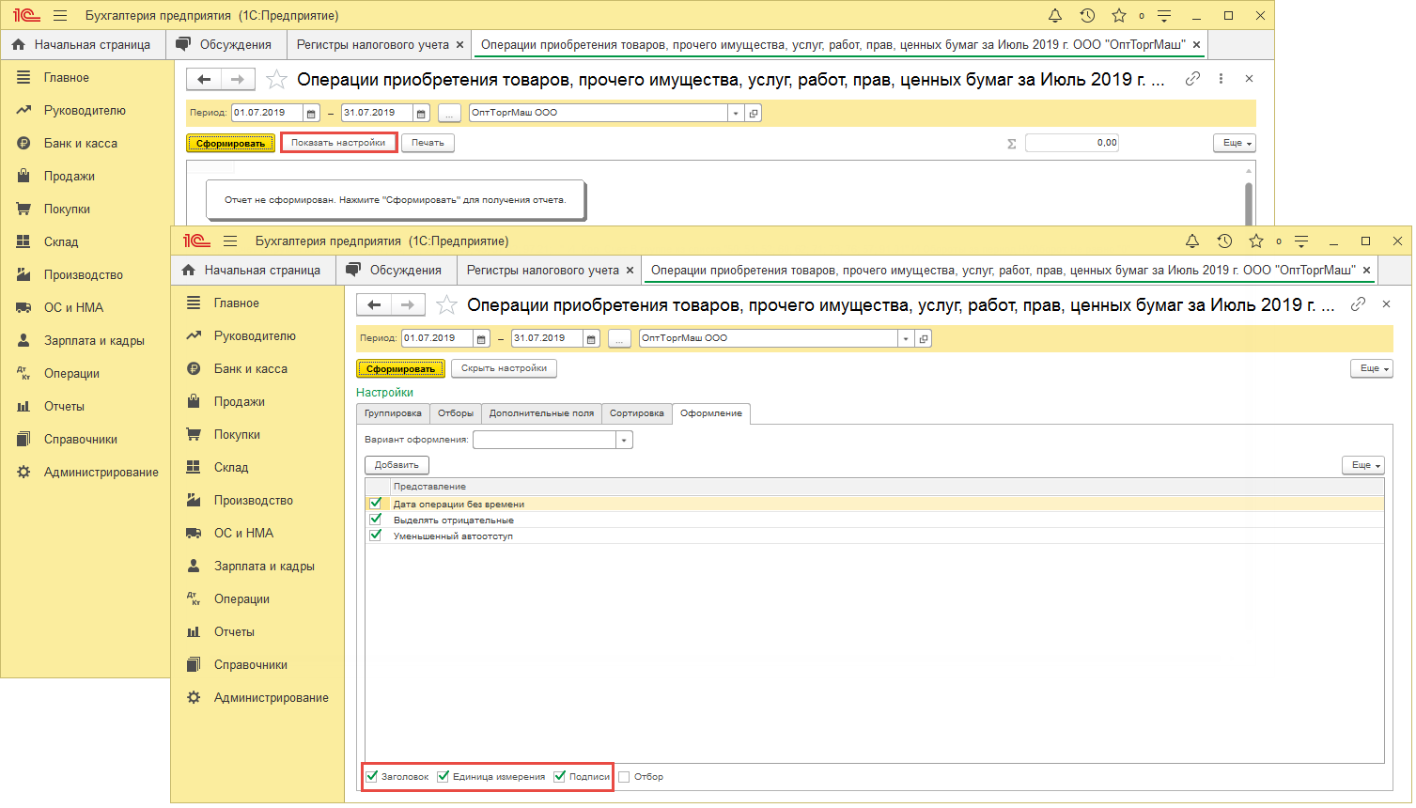Open start date calendar in front window
The width and height of the screenshot is (1416, 808).
(x=482, y=338)
